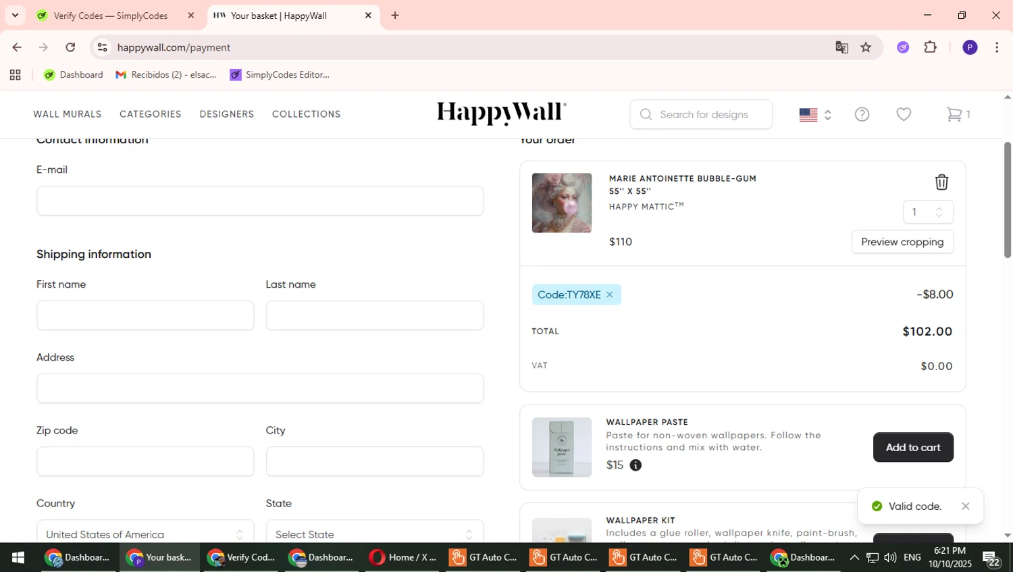
Task: Open Recibidos Gmail bookmark
Action: [x=166, y=75]
